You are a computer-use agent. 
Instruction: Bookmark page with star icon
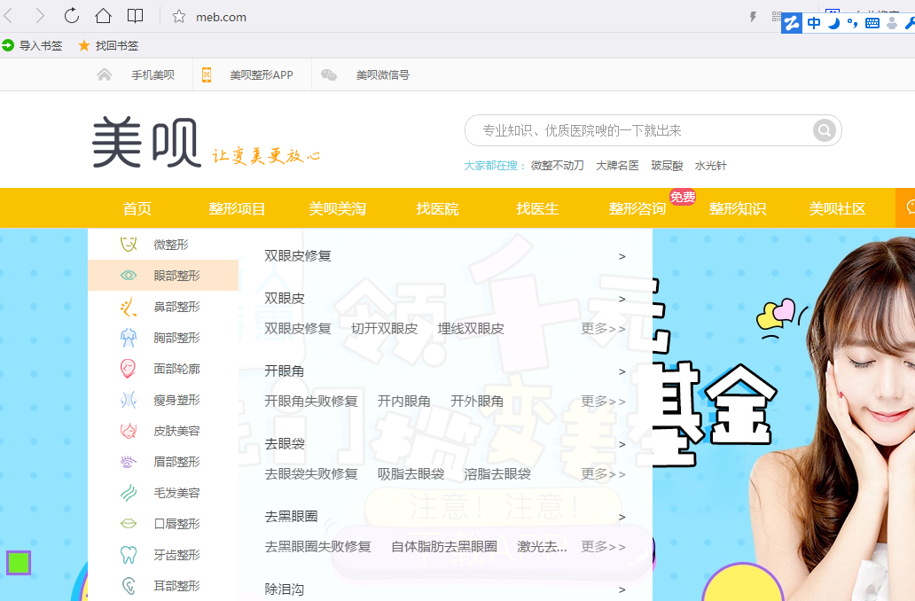tap(178, 17)
